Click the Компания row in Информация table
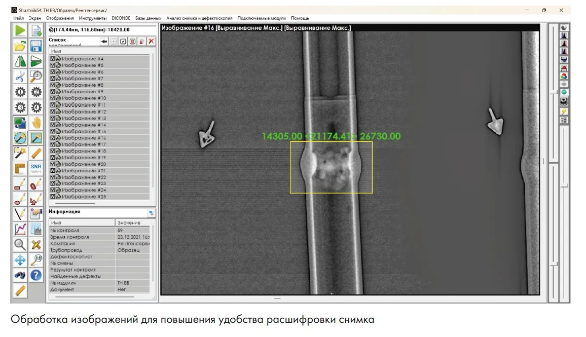 pos(99,244)
